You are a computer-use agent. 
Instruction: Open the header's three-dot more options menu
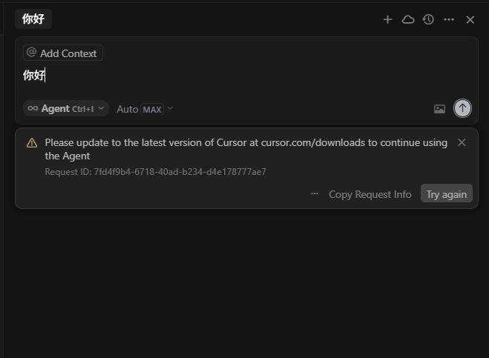pyautogui.click(x=449, y=20)
